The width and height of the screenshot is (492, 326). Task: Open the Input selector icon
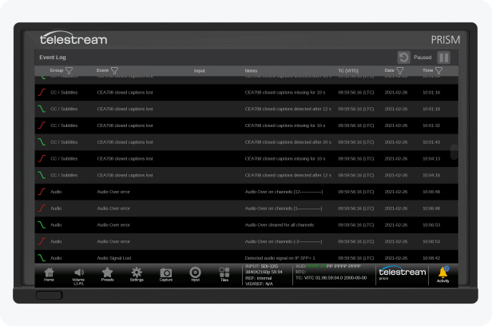coord(195,274)
